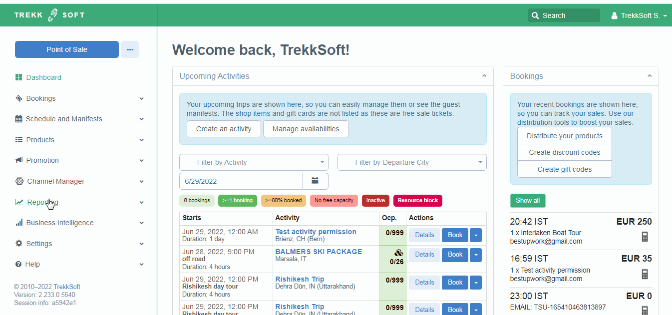672x315 pixels.
Task: Open the Test activity permission link
Action: pos(316,232)
